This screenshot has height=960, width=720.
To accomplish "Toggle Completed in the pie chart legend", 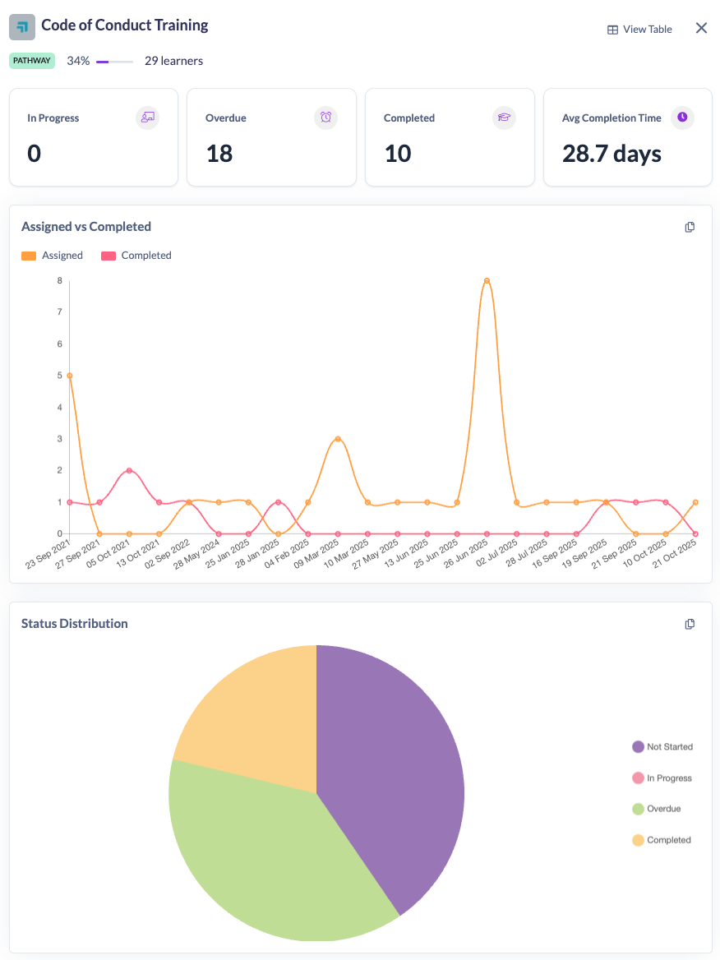I will [x=662, y=840].
